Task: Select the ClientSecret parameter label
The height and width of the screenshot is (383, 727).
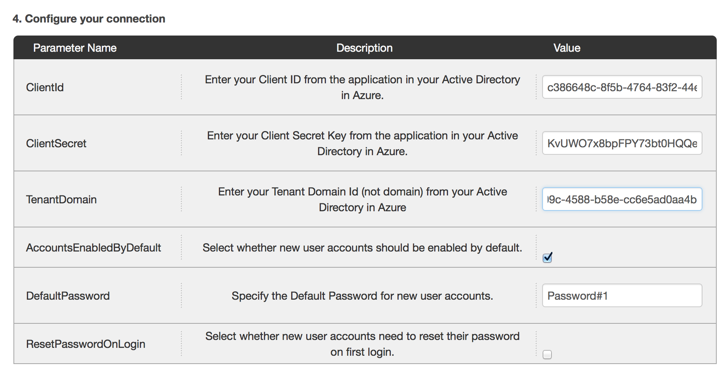Action: (x=56, y=143)
